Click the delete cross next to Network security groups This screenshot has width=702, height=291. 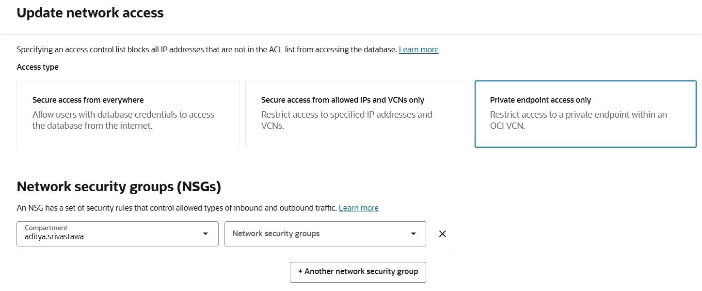[x=442, y=233]
